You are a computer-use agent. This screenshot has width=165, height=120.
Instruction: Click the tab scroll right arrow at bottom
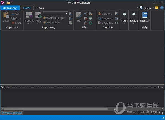coord(163,113)
